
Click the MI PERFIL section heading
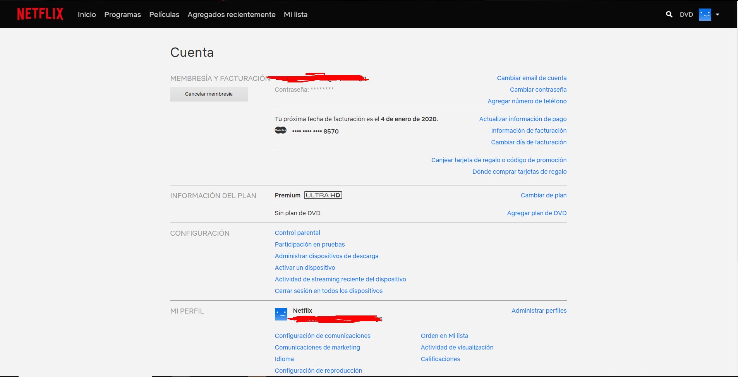(x=187, y=311)
